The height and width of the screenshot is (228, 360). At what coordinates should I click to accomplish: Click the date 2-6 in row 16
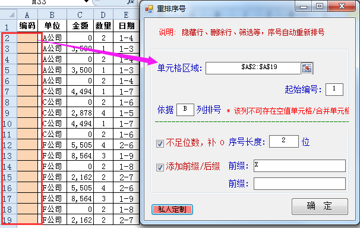tap(127, 188)
